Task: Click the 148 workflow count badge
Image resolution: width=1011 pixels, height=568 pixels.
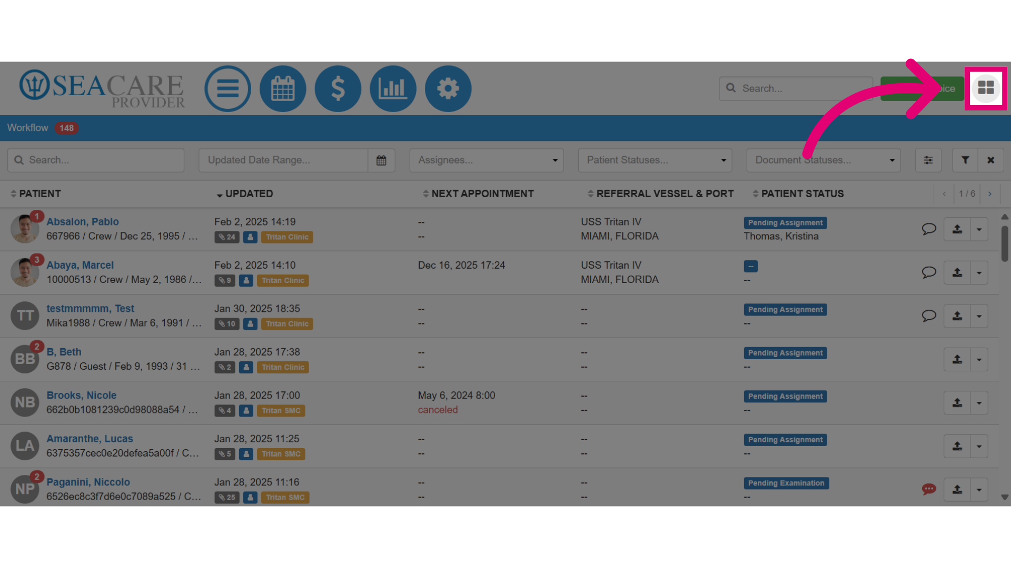Action: pyautogui.click(x=66, y=128)
